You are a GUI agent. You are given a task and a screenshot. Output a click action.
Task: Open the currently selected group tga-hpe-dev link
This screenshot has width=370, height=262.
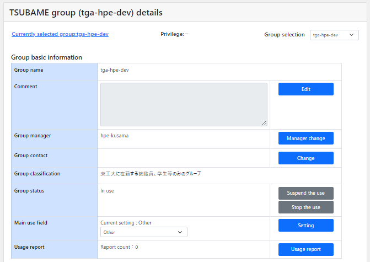pos(60,34)
